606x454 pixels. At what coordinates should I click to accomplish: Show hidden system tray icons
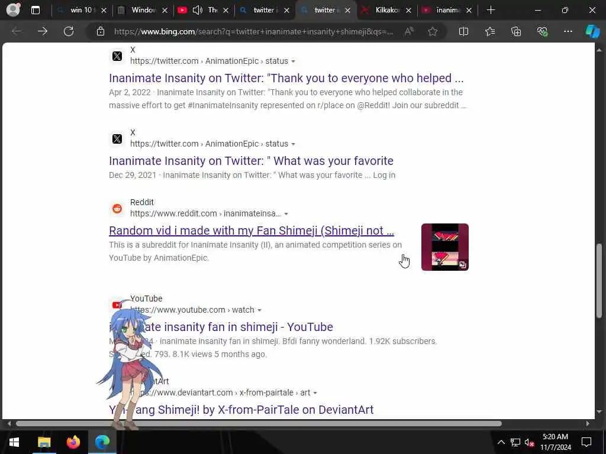[x=501, y=442]
